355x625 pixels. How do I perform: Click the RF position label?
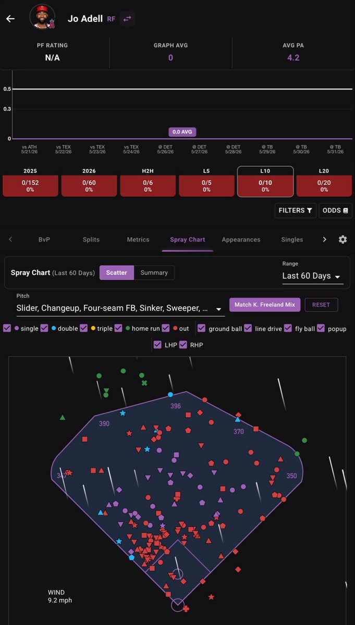click(x=111, y=19)
